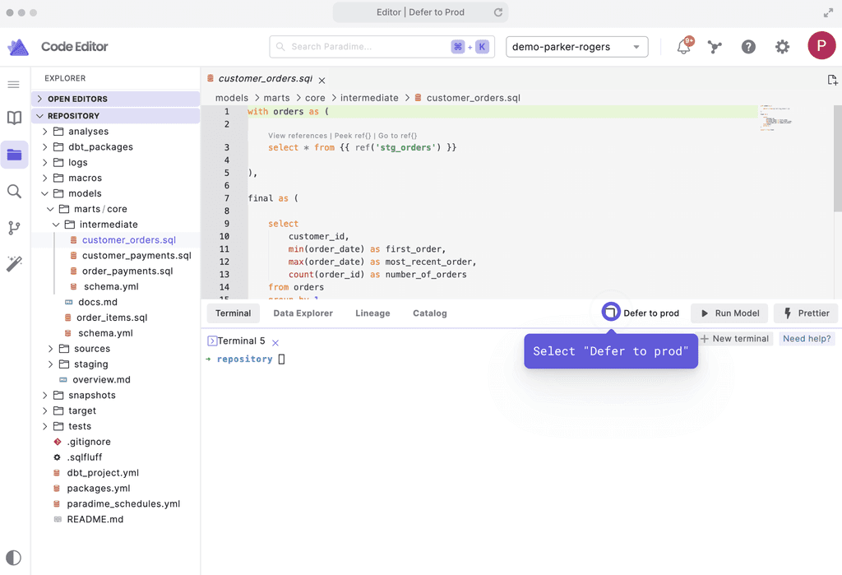Toggle the Defer to prod switch
The height and width of the screenshot is (575, 842).
610,312
